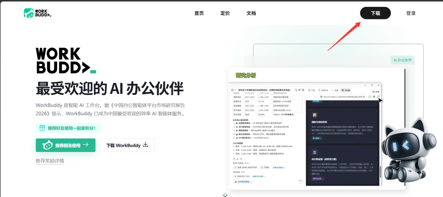This screenshot has width=443, height=197.
Task: Open the 定价 pricing page
Action: click(x=225, y=13)
